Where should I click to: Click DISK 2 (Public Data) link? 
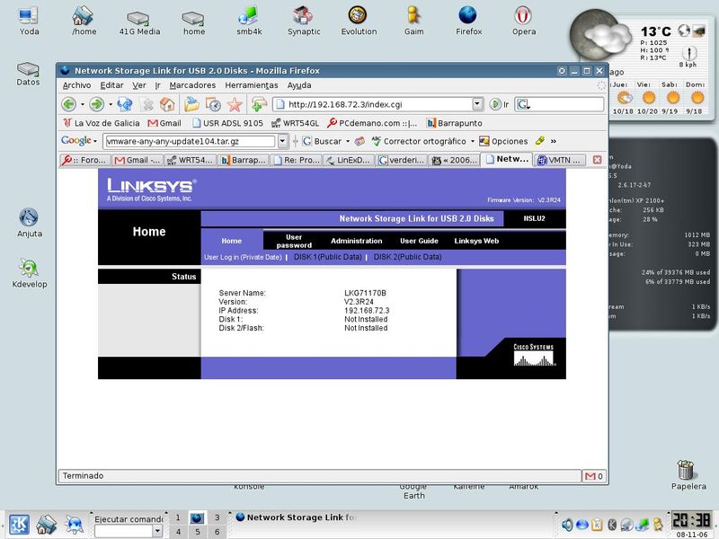coord(408,257)
